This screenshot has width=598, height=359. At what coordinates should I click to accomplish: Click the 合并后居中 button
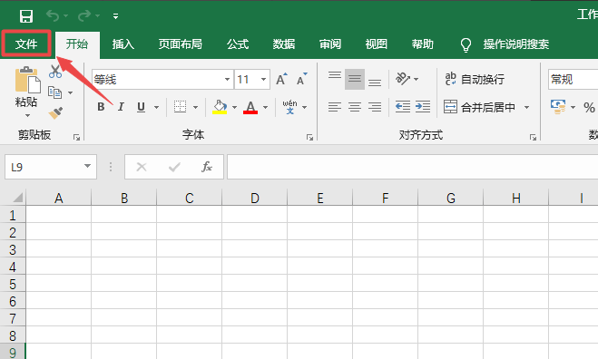[x=479, y=107]
